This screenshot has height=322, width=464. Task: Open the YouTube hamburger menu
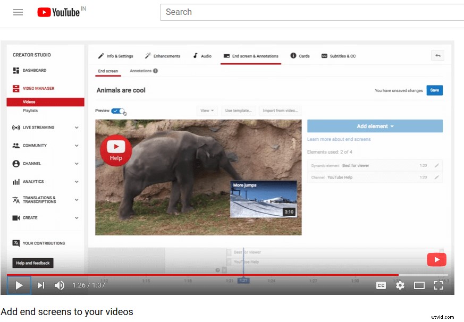(18, 12)
